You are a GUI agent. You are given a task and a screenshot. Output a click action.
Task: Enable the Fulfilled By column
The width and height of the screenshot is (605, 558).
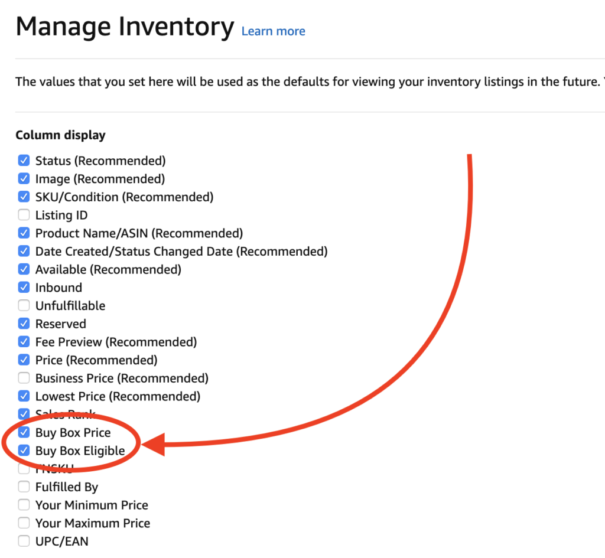click(x=24, y=487)
